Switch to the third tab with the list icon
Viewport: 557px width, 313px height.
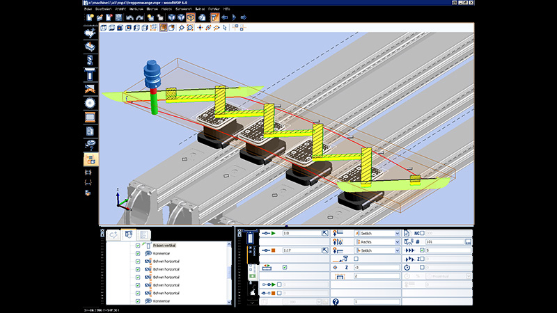coord(143,235)
